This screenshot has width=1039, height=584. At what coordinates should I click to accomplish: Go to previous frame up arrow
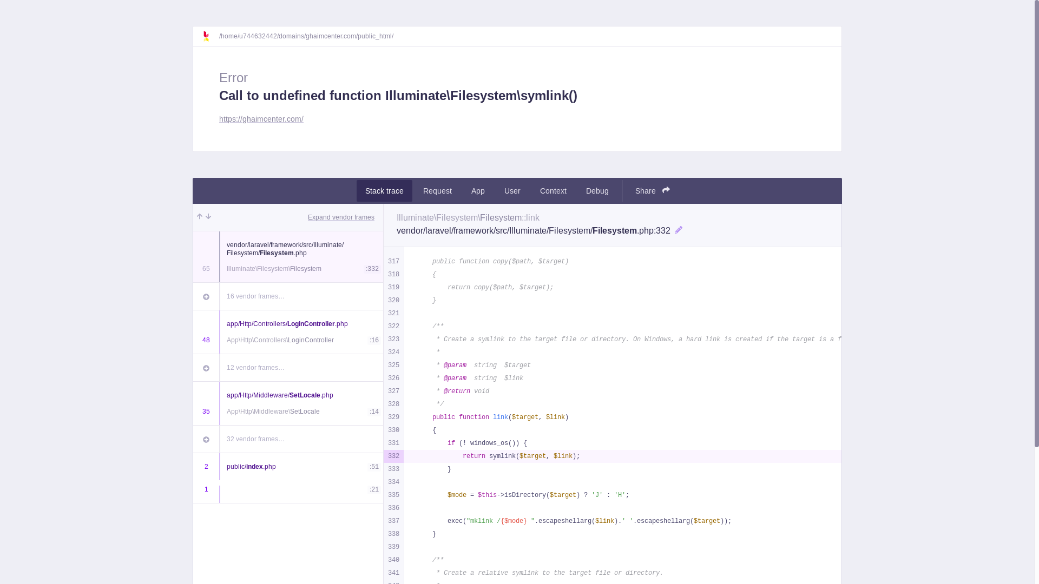(x=200, y=217)
